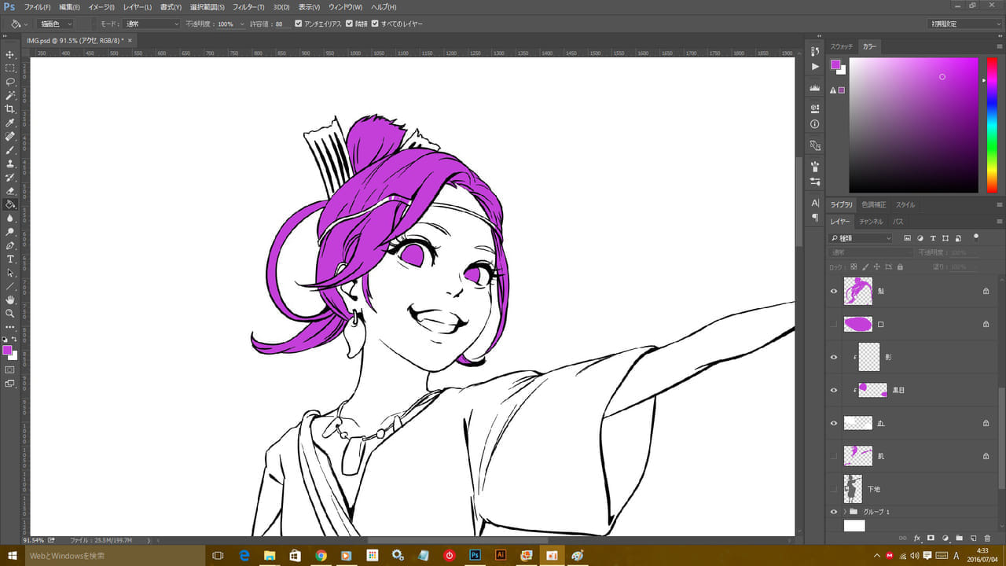The image size is (1006, 566).
Task: Choose the Eyedropper tool
Action: [x=10, y=123]
